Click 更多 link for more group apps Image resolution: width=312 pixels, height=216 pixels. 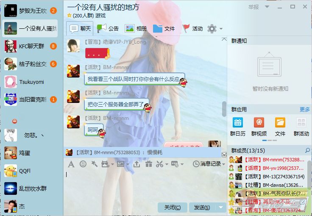304,109
